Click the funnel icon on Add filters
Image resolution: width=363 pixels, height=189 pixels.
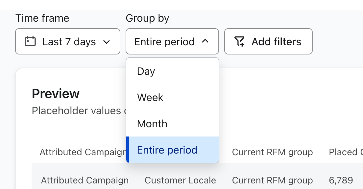pos(239,42)
